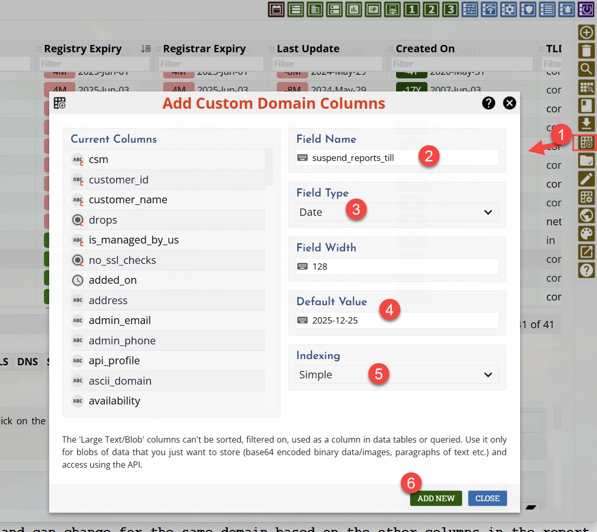
Task: Select the drops column entry
Action: coord(167,220)
